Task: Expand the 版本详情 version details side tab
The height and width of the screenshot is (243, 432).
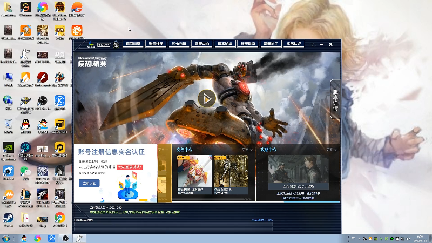Action: (335, 99)
